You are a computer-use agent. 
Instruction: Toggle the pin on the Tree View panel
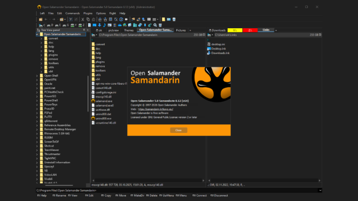84,30
